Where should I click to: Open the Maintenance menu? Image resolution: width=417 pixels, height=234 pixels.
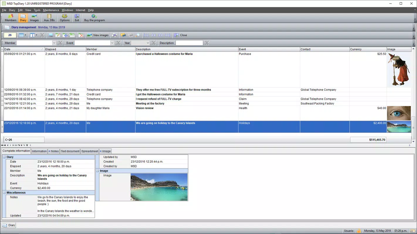(x=51, y=10)
